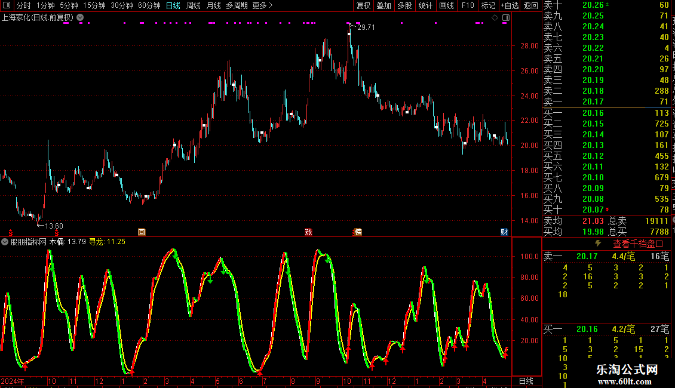
Task: Open 多周期 multi-period view
Action: [x=237, y=5]
